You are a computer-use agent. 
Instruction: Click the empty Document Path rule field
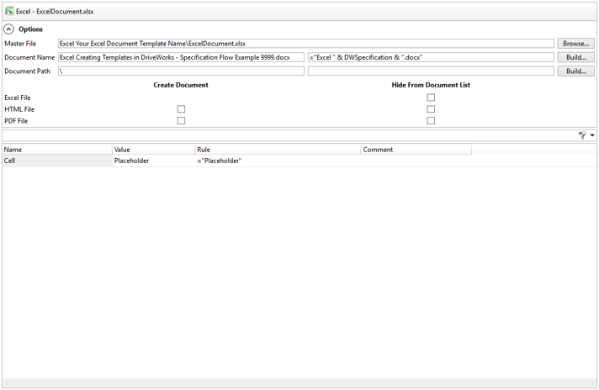pos(430,71)
